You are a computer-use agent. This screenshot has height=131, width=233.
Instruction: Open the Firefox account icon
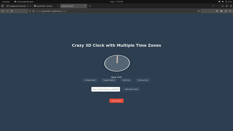221,11
